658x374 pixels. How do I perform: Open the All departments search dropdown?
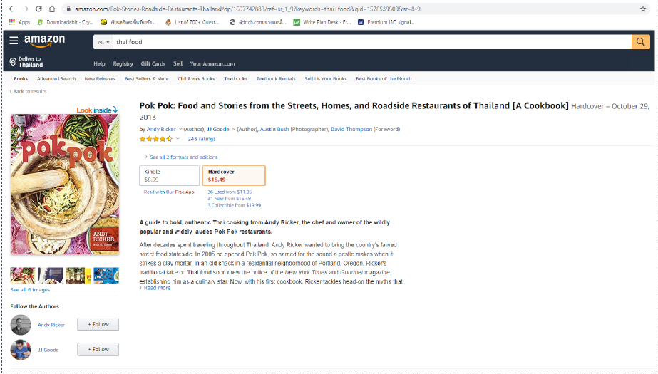click(x=103, y=42)
